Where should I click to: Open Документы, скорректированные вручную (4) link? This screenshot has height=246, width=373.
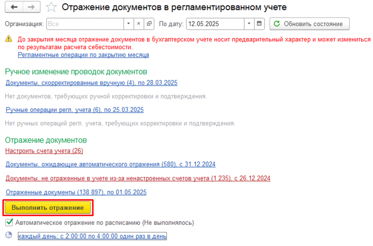click(x=91, y=83)
